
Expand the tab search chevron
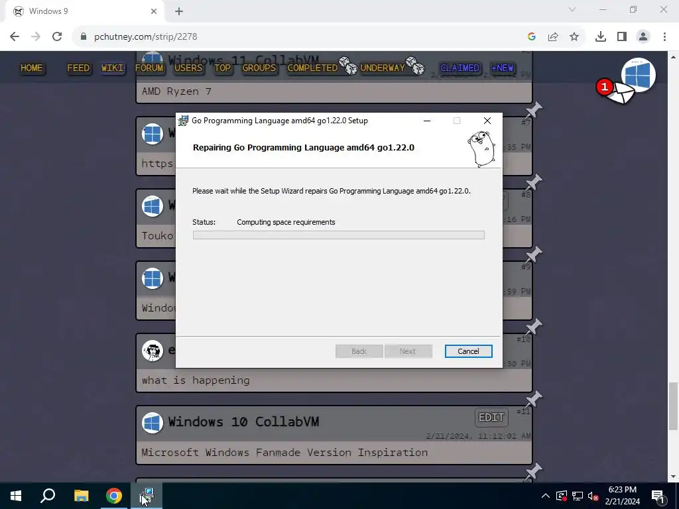572,9
